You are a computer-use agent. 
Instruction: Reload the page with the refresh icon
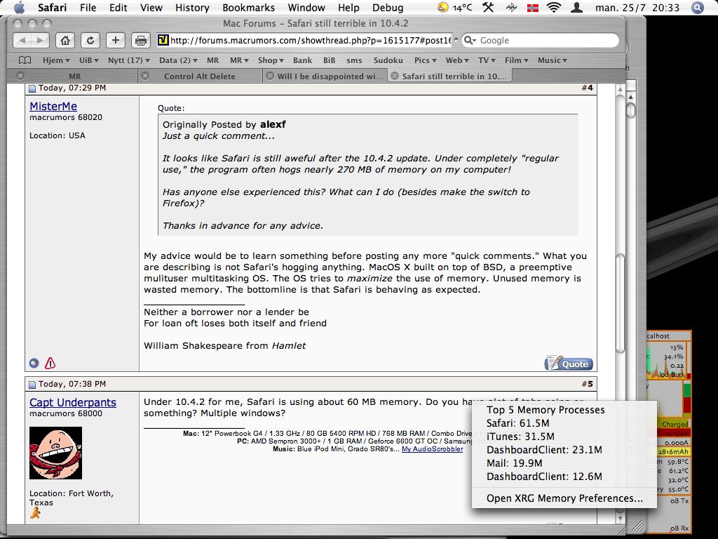click(x=90, y=40)
